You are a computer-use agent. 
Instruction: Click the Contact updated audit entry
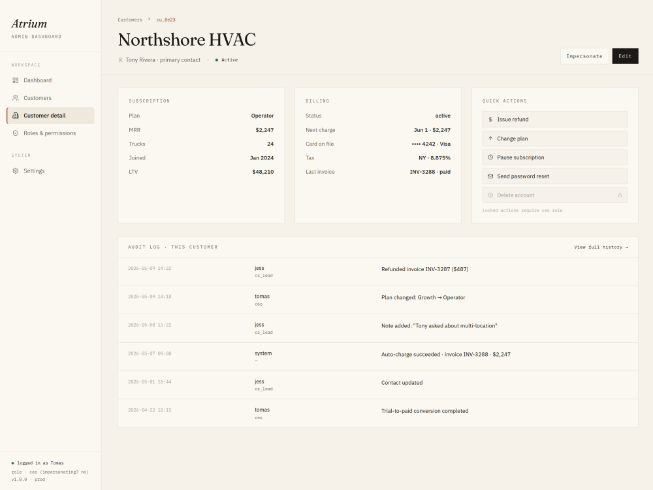[402, 382]
